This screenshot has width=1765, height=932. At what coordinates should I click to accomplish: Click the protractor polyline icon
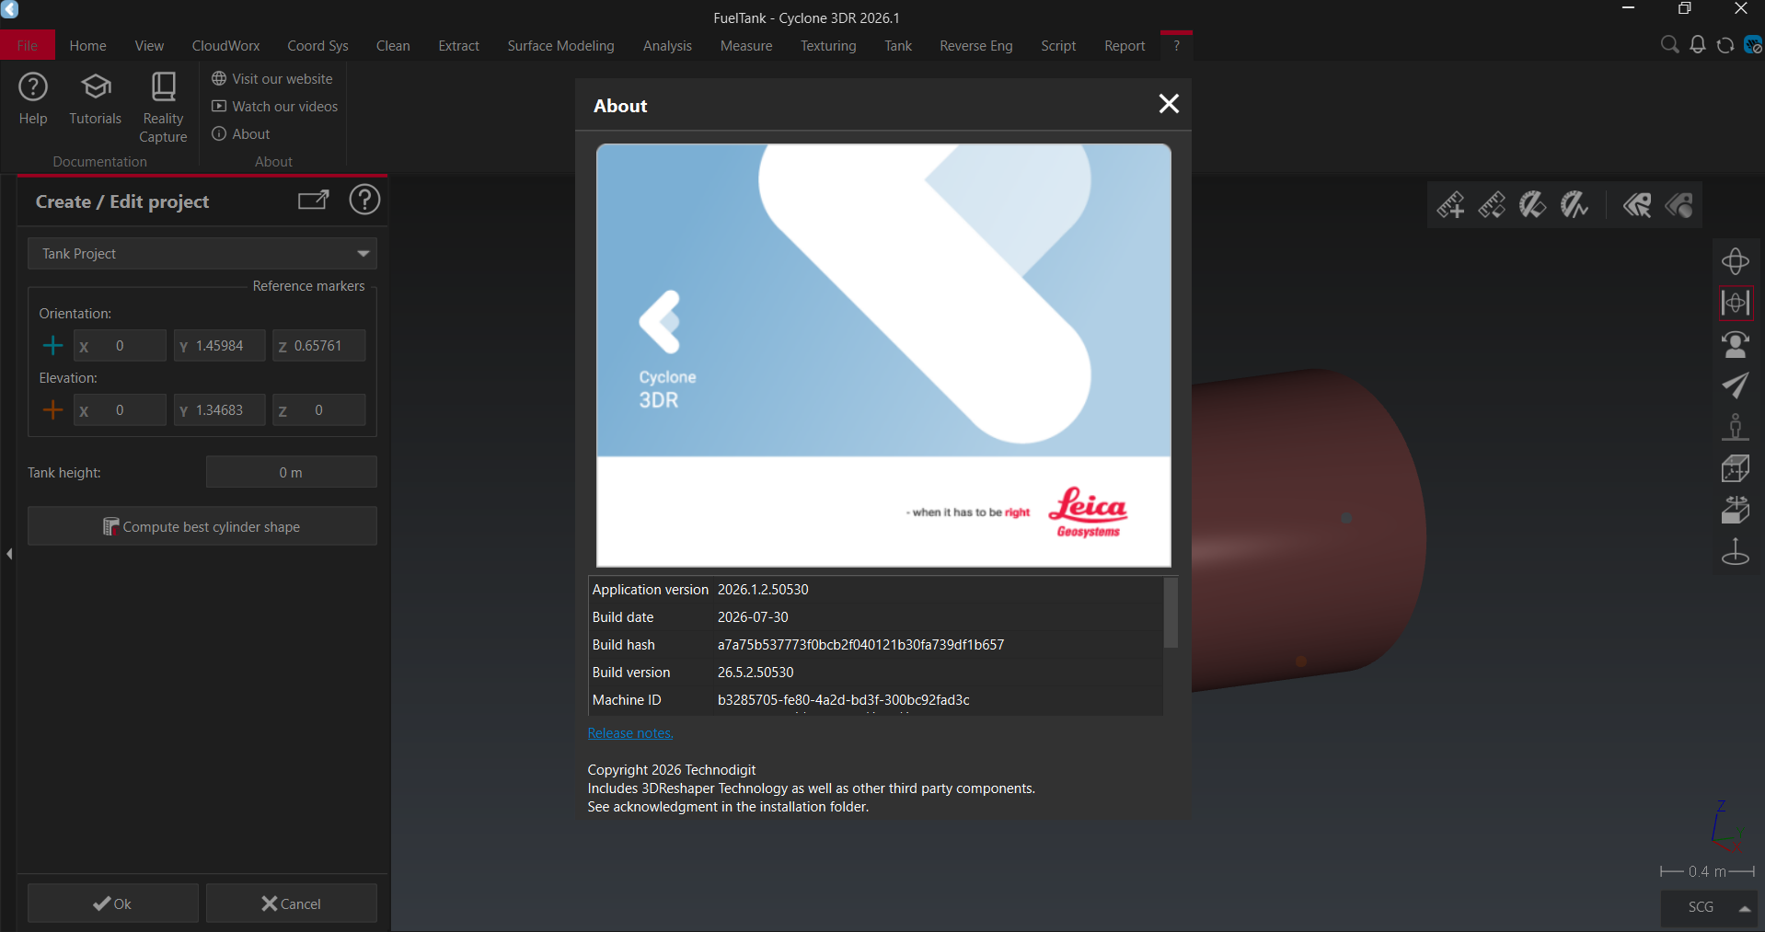[1575, 204]
